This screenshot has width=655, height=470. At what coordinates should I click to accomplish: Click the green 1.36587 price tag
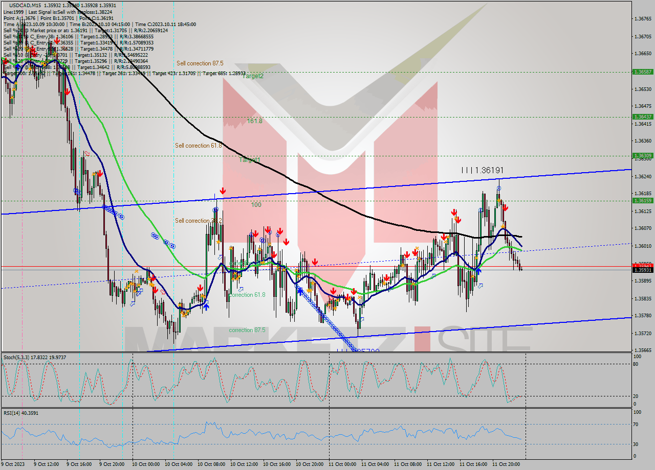pos(642,72)
